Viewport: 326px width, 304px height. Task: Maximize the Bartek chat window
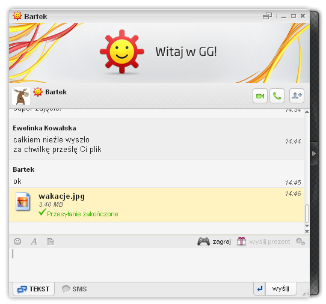coord(294,16)
